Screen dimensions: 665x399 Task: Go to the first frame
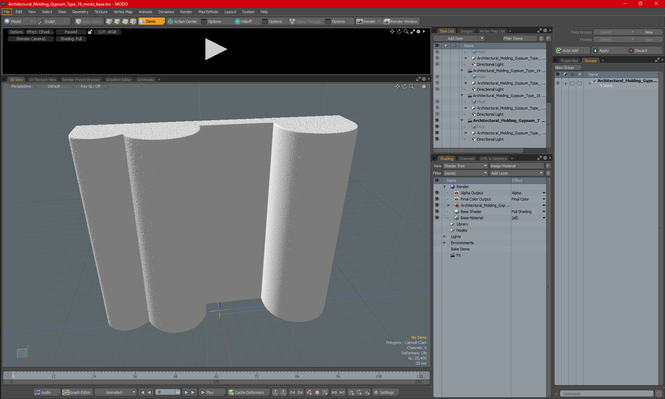point(142,392)
